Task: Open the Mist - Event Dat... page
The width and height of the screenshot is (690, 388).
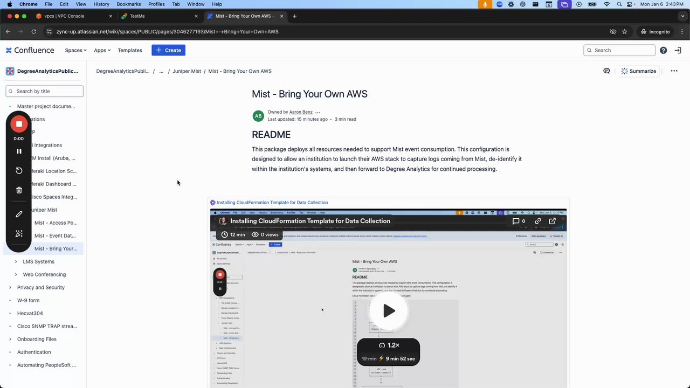Action: [x=55, y=235]
